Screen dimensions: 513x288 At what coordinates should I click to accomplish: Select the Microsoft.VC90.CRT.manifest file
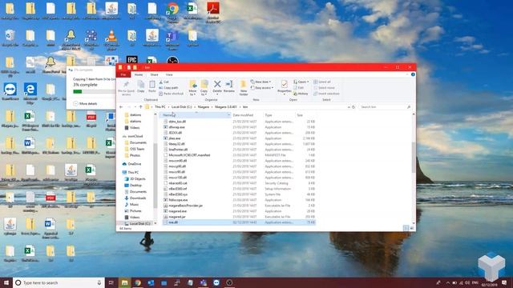[x=189, y=155]
